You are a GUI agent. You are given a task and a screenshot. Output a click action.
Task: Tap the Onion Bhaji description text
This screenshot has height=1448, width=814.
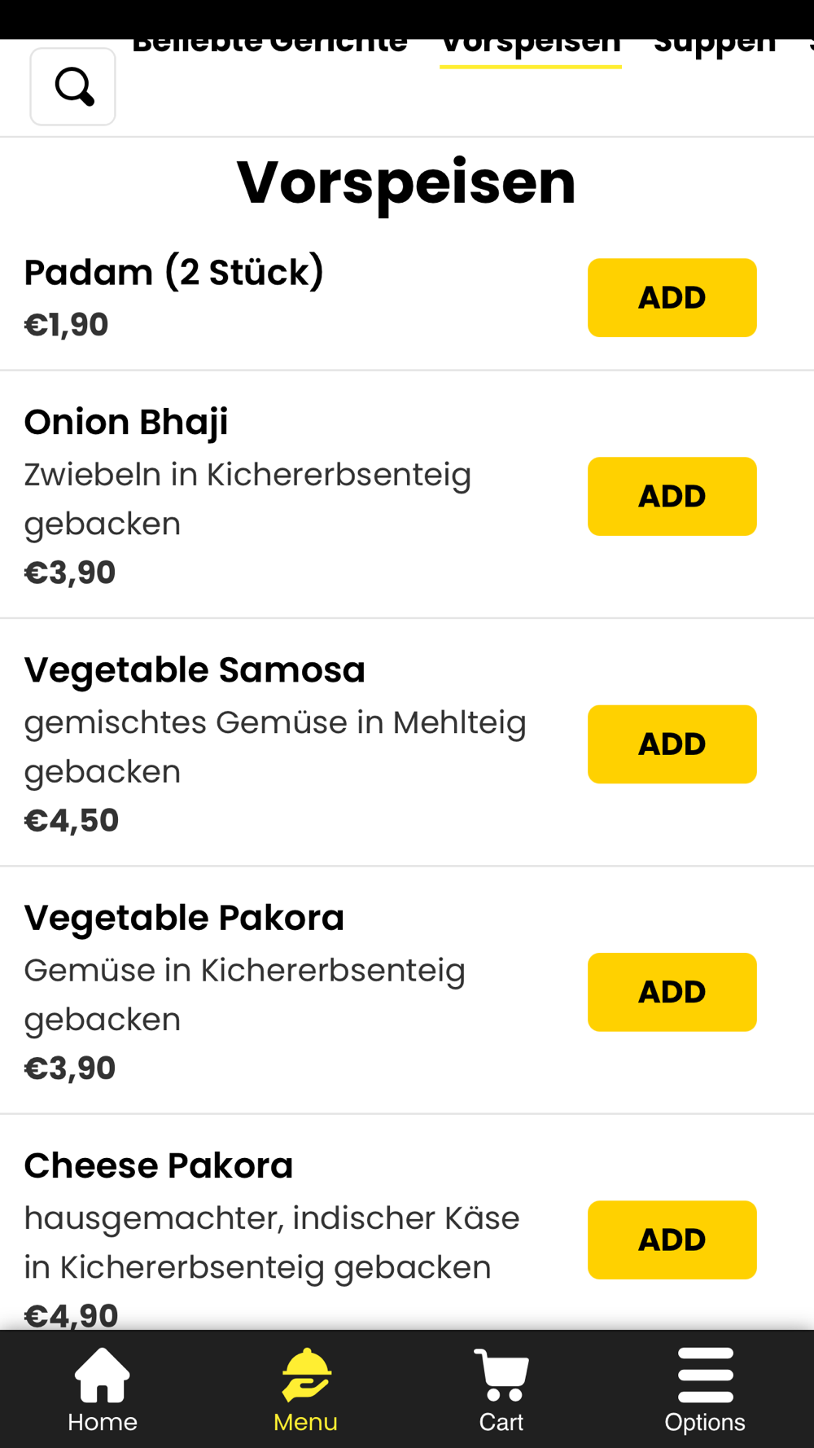tap(247, 498)
